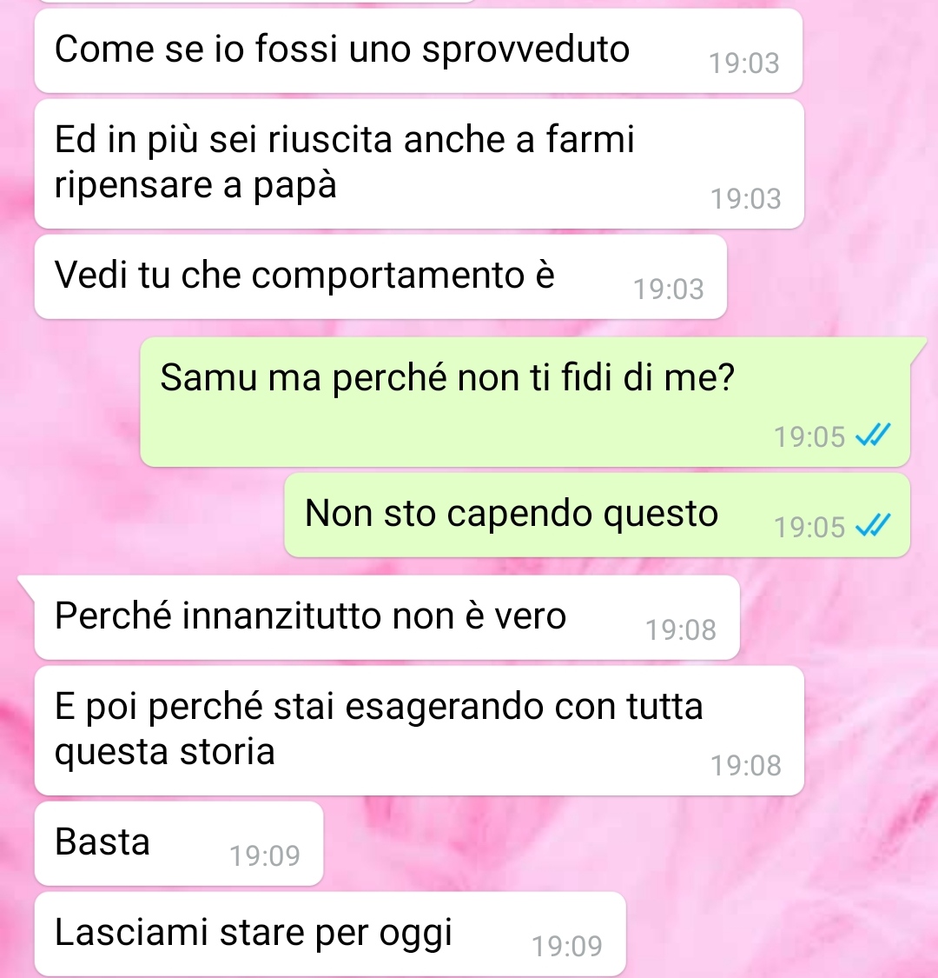Tap the 19:09 timestamp next to 'Basta'
Viewport: 938px width, 978px height.
point(265,855)
